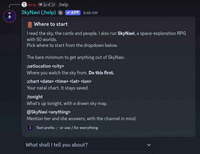
Task: Click the SkyNavi (;help) username
Action: point(39,13)
